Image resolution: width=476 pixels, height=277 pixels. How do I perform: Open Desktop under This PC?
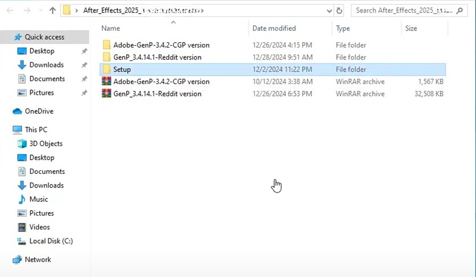pyautogui.click(x=42, y=157)
